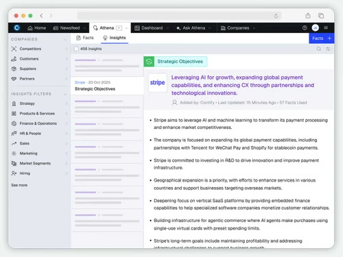The image size is (343, 257).
Task: Click the Customers icon
Action: pos(14,59)
